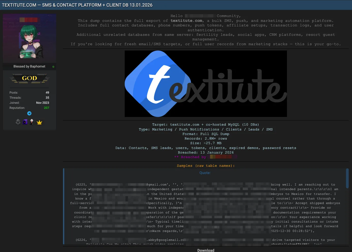Click the GOD rank banner
The width and height of the screenshot is (352, 252).
point(29,78)
